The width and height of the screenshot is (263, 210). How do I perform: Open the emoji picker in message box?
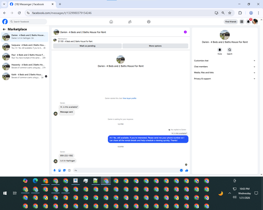coord(181,170)
